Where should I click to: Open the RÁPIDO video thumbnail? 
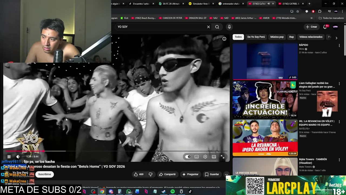click(265, 61)
